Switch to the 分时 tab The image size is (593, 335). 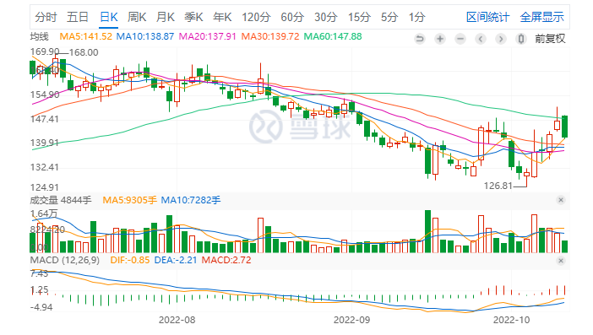coord(46,17)
